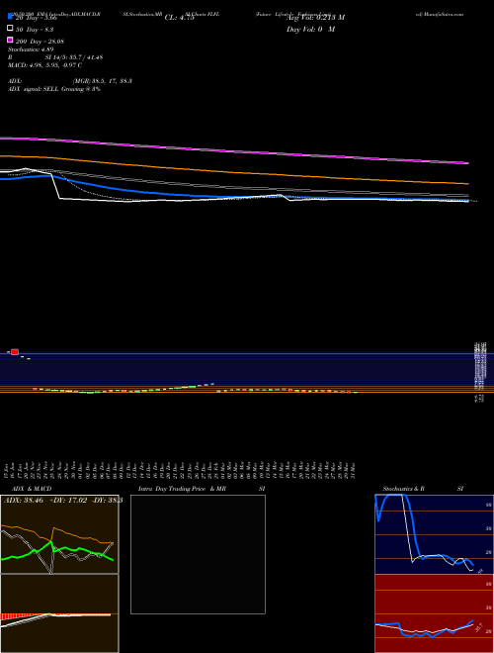The width and height of the screenshot is (494, 653).
Task: Click the ADX indicator chart panel
Action: pos(59,534)
